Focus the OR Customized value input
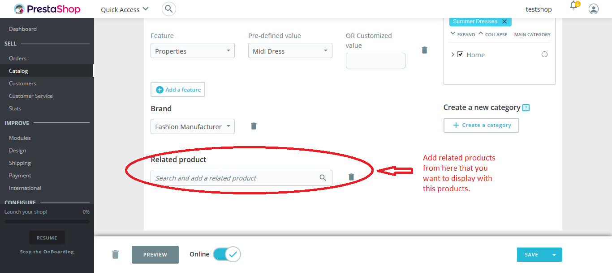The height and width of the screenshot is (273, 612). coord(375,61)
